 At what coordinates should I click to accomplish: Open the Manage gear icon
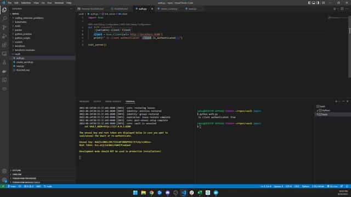tap(4, 179)
